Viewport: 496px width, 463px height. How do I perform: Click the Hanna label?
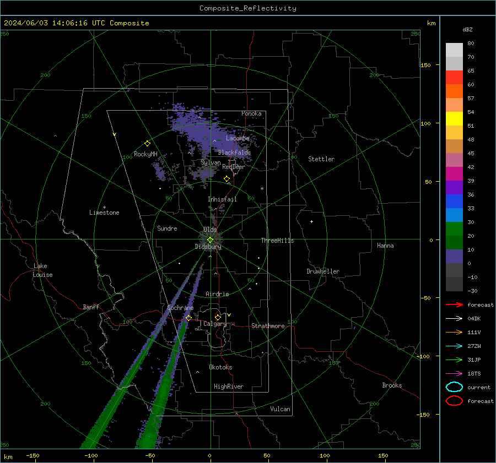(x=385, y=245)
